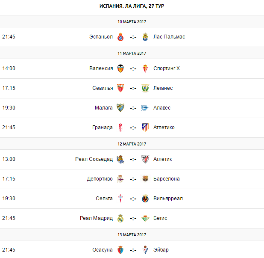Screen dimensions: 264x258
Task: Open the Эспаньол team link
Action: pyautogui.click(x=101, y=37)
